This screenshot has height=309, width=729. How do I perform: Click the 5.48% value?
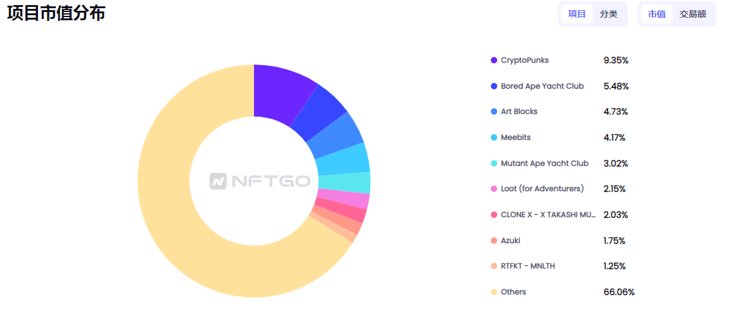[x=616, y=86]
